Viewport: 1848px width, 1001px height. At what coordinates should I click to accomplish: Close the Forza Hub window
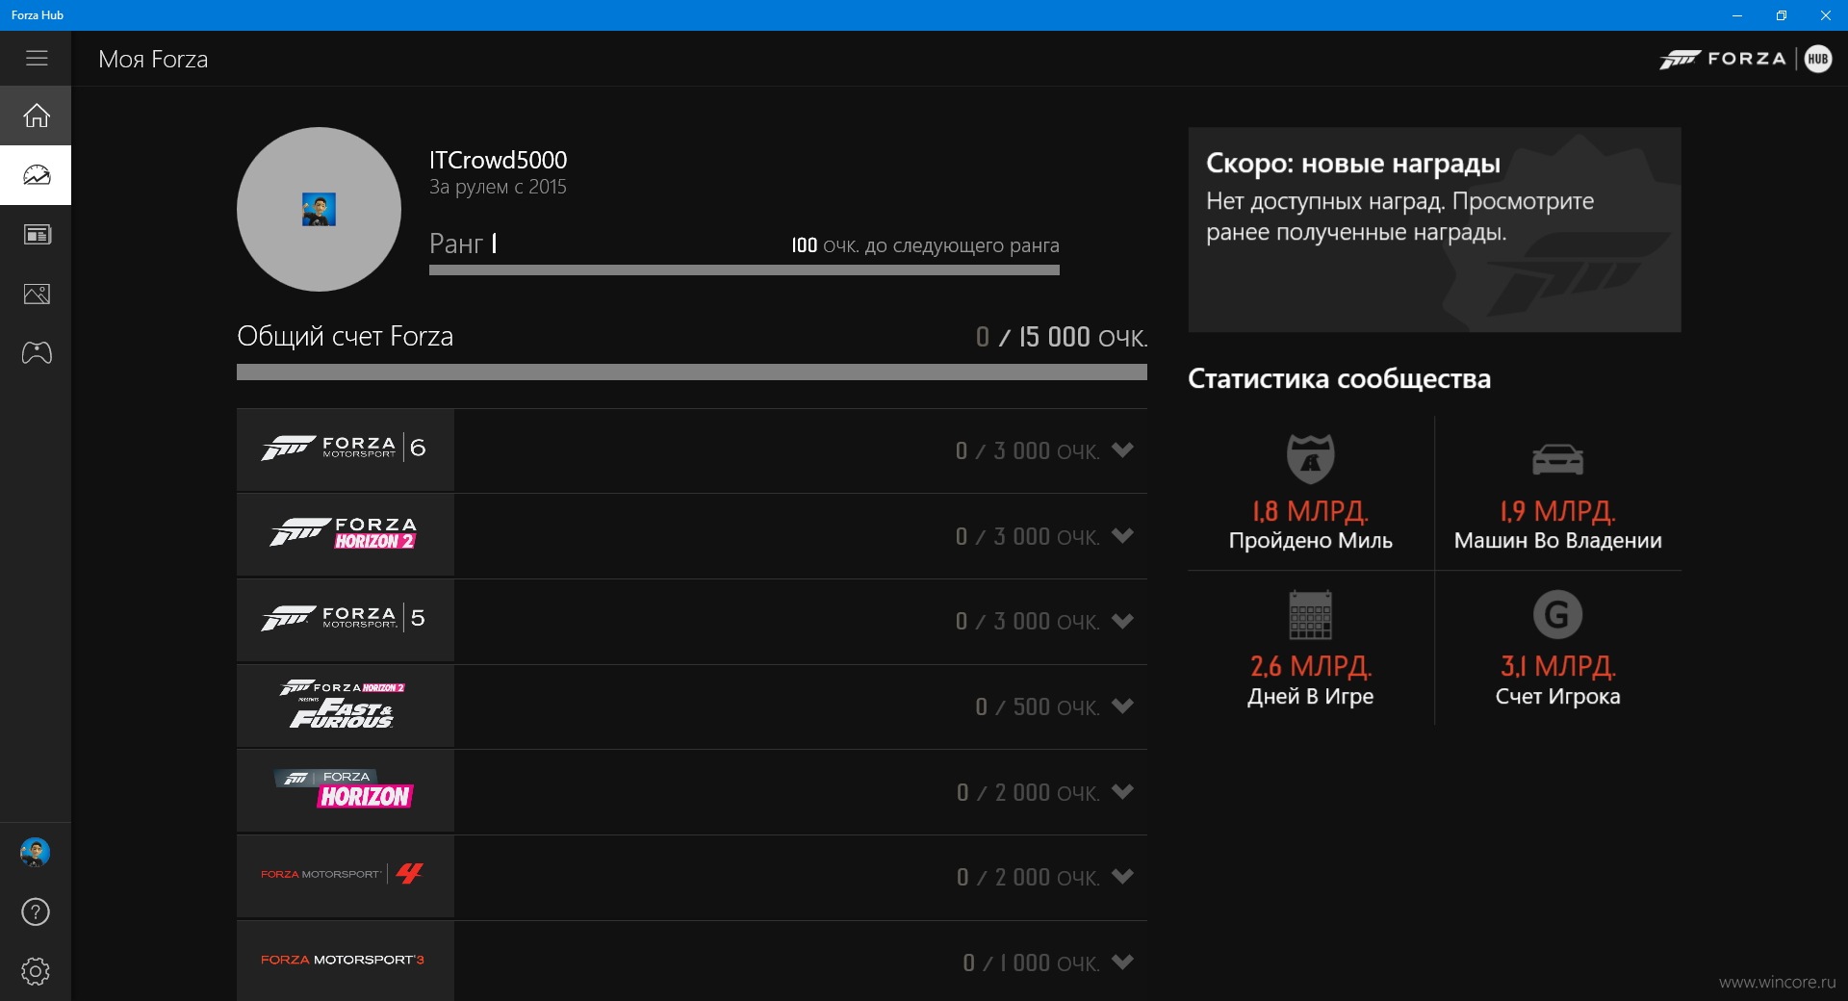coord(1826,15)
